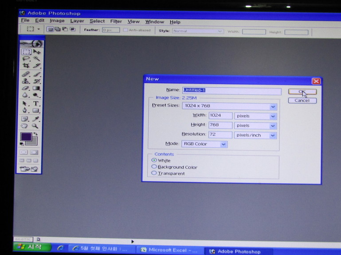Switch to Quick Mask mode
341x255 pixels.
point(34,152)
